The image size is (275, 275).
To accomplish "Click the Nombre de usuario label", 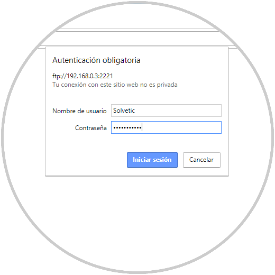I will tap(79, 111).
